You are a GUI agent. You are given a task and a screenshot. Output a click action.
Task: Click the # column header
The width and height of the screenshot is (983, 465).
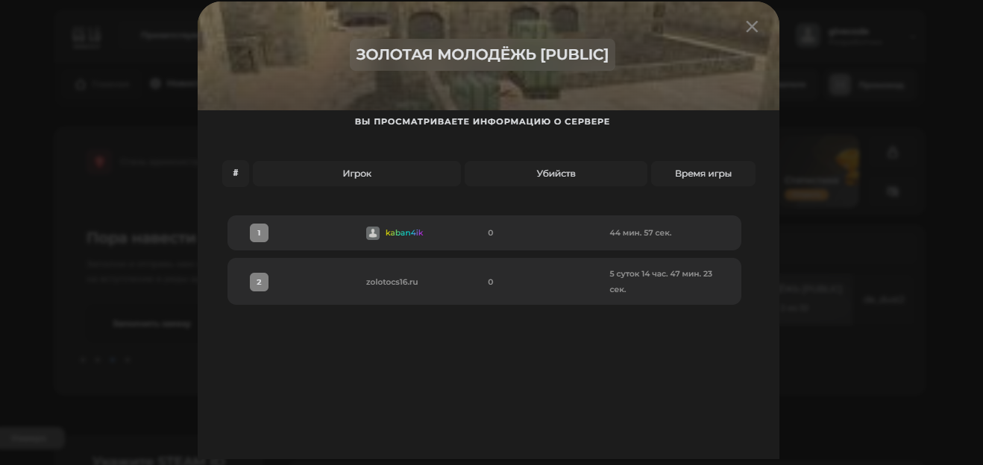[x=236, y=174]
